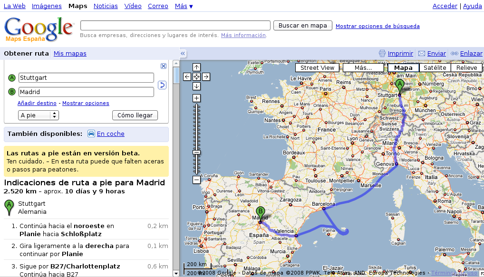Open the A pie travel mode dropdown
The width and height of the screenshot is (484, 277).
click(x=39, y=115)
